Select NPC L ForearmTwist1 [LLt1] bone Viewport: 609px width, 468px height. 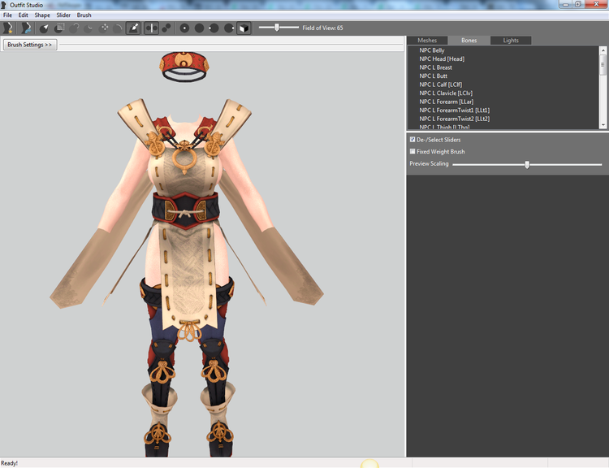tap(455, 110)
